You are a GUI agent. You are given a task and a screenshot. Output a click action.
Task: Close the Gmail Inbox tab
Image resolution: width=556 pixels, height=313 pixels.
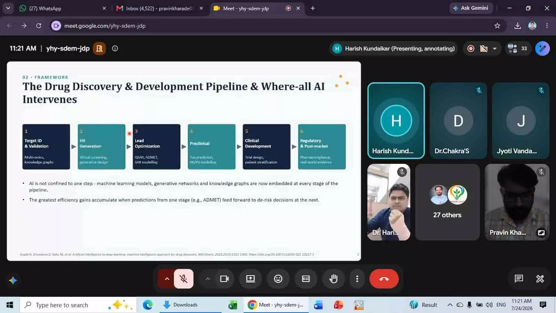click(201, 8)
